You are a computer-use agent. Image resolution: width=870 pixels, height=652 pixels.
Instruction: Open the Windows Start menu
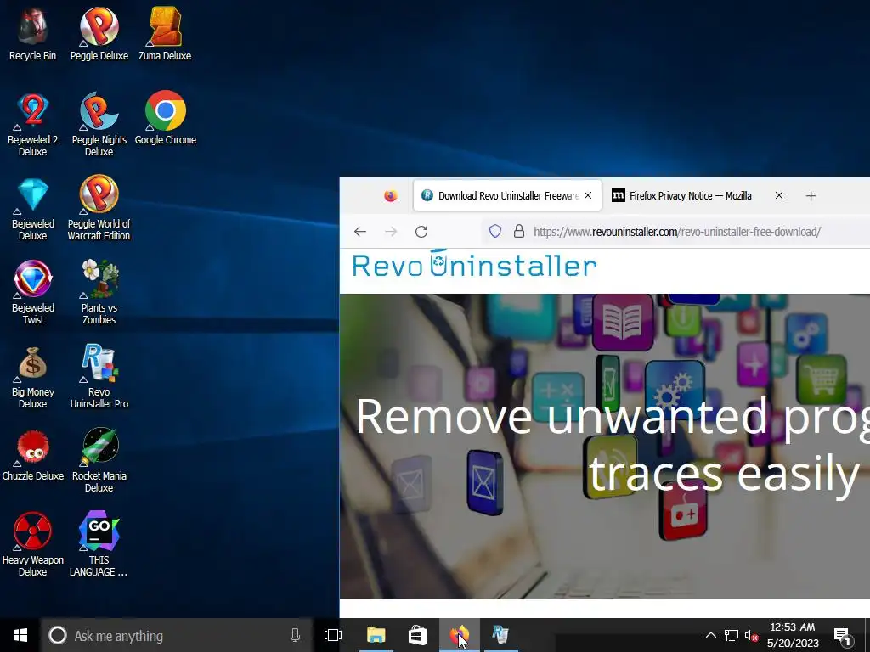click(x=20, y=635)
